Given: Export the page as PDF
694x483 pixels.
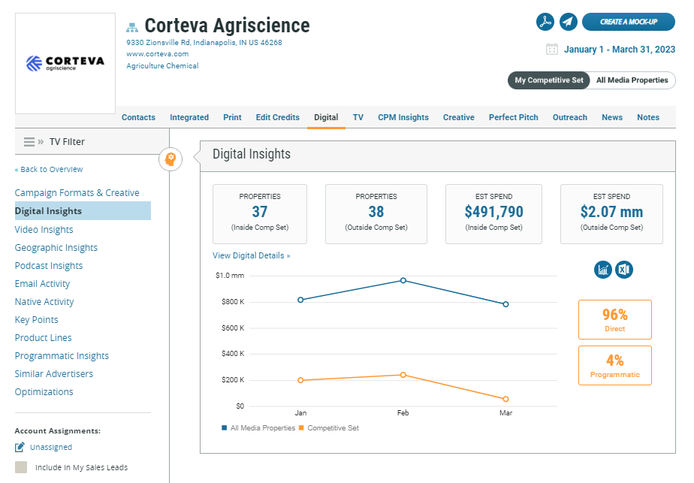Looking at the screenshot, I should pyautogui.click(x=545, y=22).
